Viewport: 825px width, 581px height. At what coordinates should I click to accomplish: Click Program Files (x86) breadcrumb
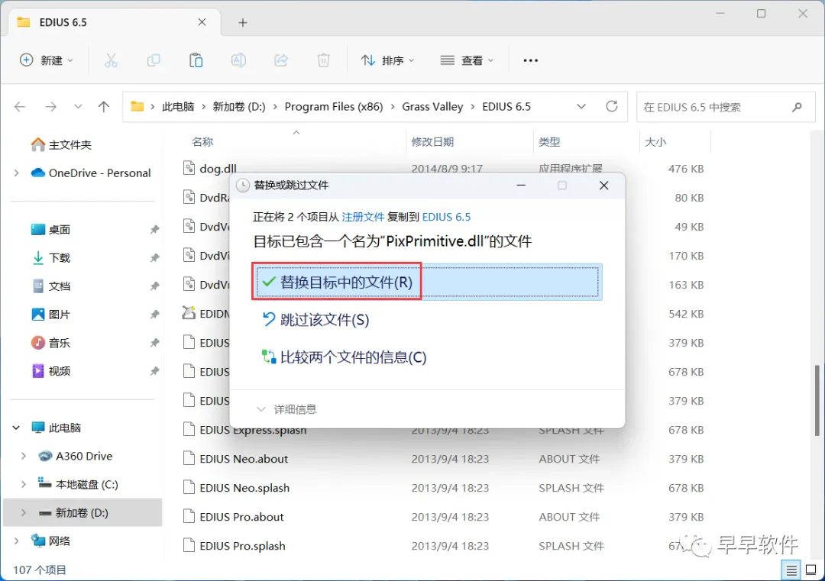pyautogui.click(x=334, y=107)
